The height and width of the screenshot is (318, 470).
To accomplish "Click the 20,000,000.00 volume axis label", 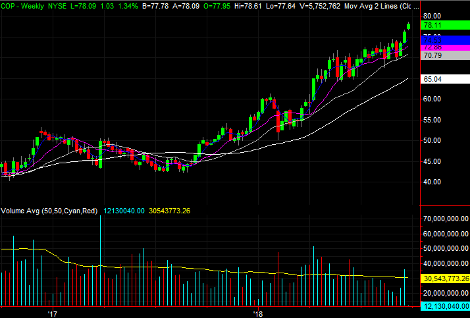I will 446,293.
